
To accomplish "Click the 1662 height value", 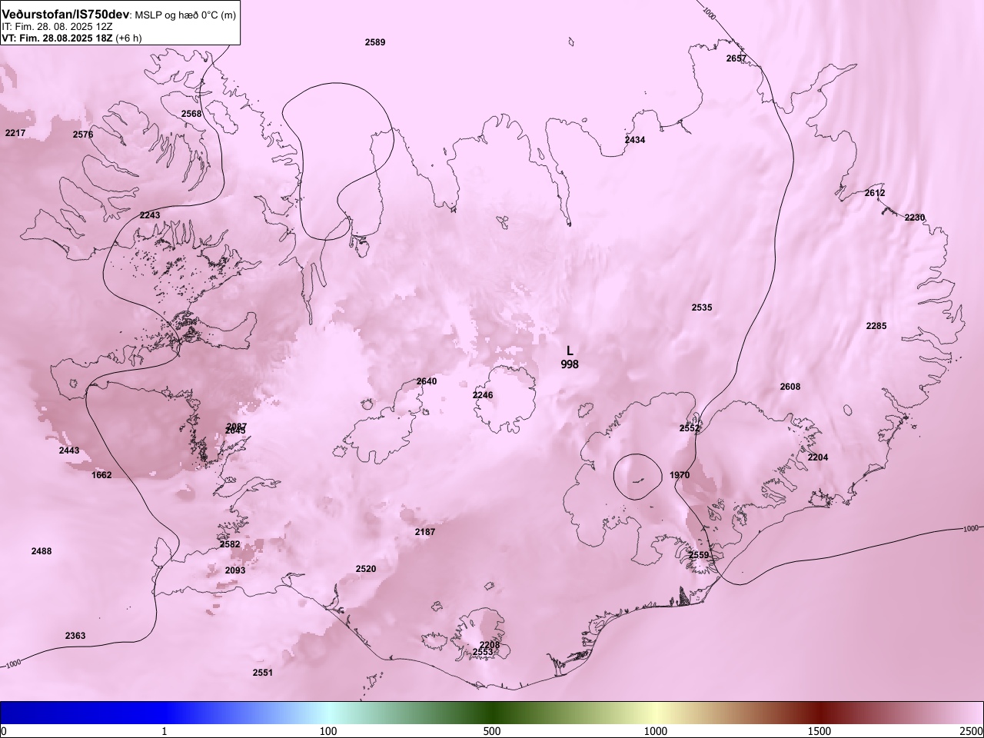I will pyautogui.click(x=101, y=475).
